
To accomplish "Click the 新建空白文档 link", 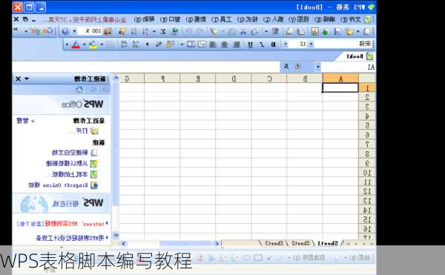I will point(70,153).
